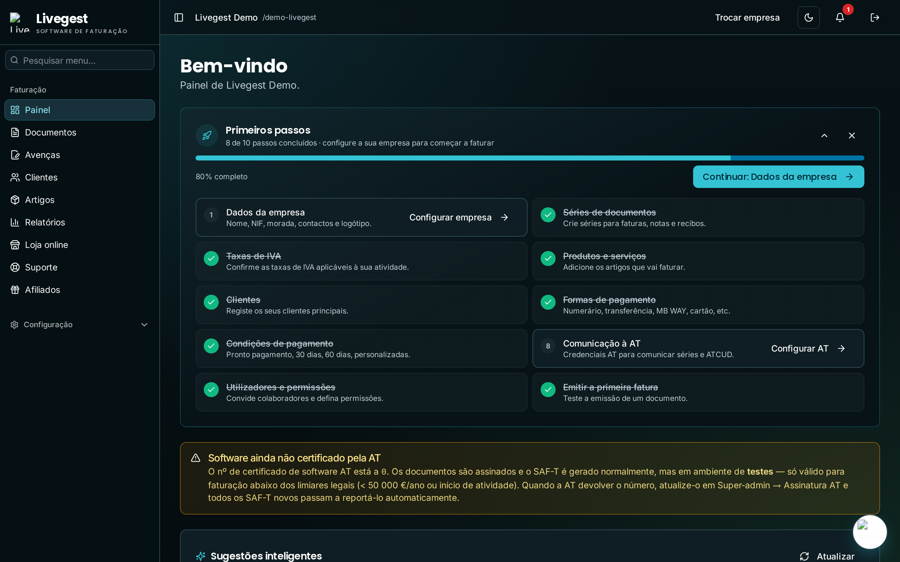The image size is (900, 562).
Task: Open the Documentos menu item
Action: click(80, 132)
